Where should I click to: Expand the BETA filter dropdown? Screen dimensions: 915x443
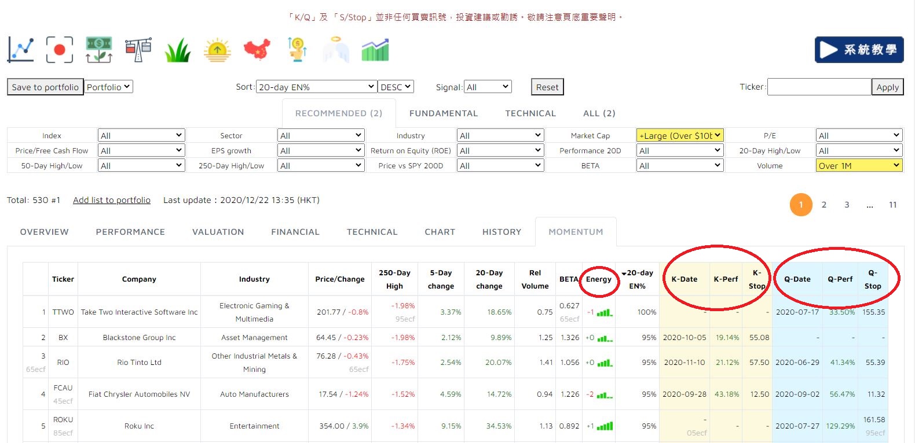coord(680,165)
